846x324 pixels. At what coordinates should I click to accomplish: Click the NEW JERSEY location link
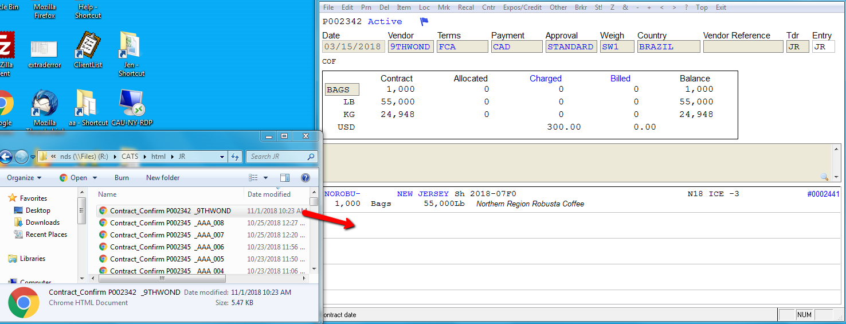(x=423, y=194)
